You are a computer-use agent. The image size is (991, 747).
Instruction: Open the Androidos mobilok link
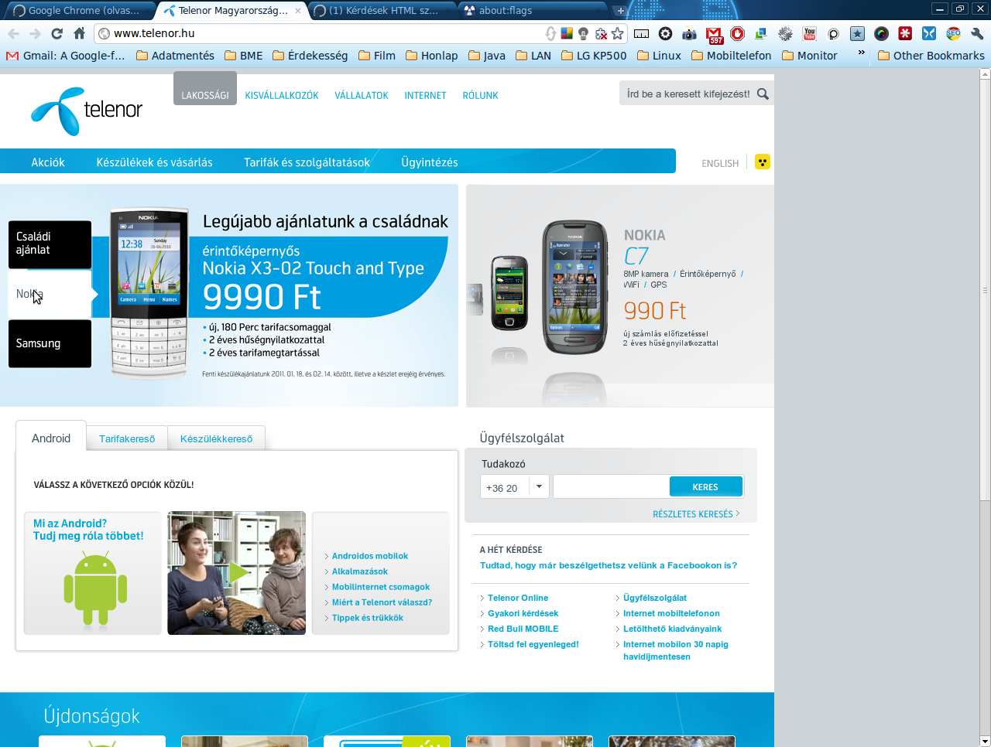pyautogui.click(x=370, y=556)
